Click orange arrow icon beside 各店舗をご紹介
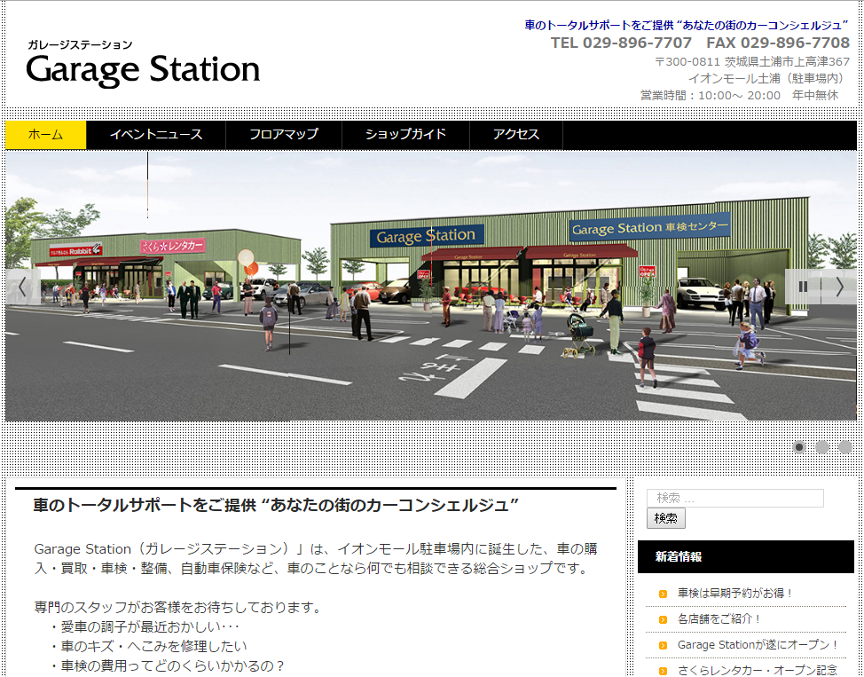Screen dimensions: 864x677 click(x=663, y=619)
